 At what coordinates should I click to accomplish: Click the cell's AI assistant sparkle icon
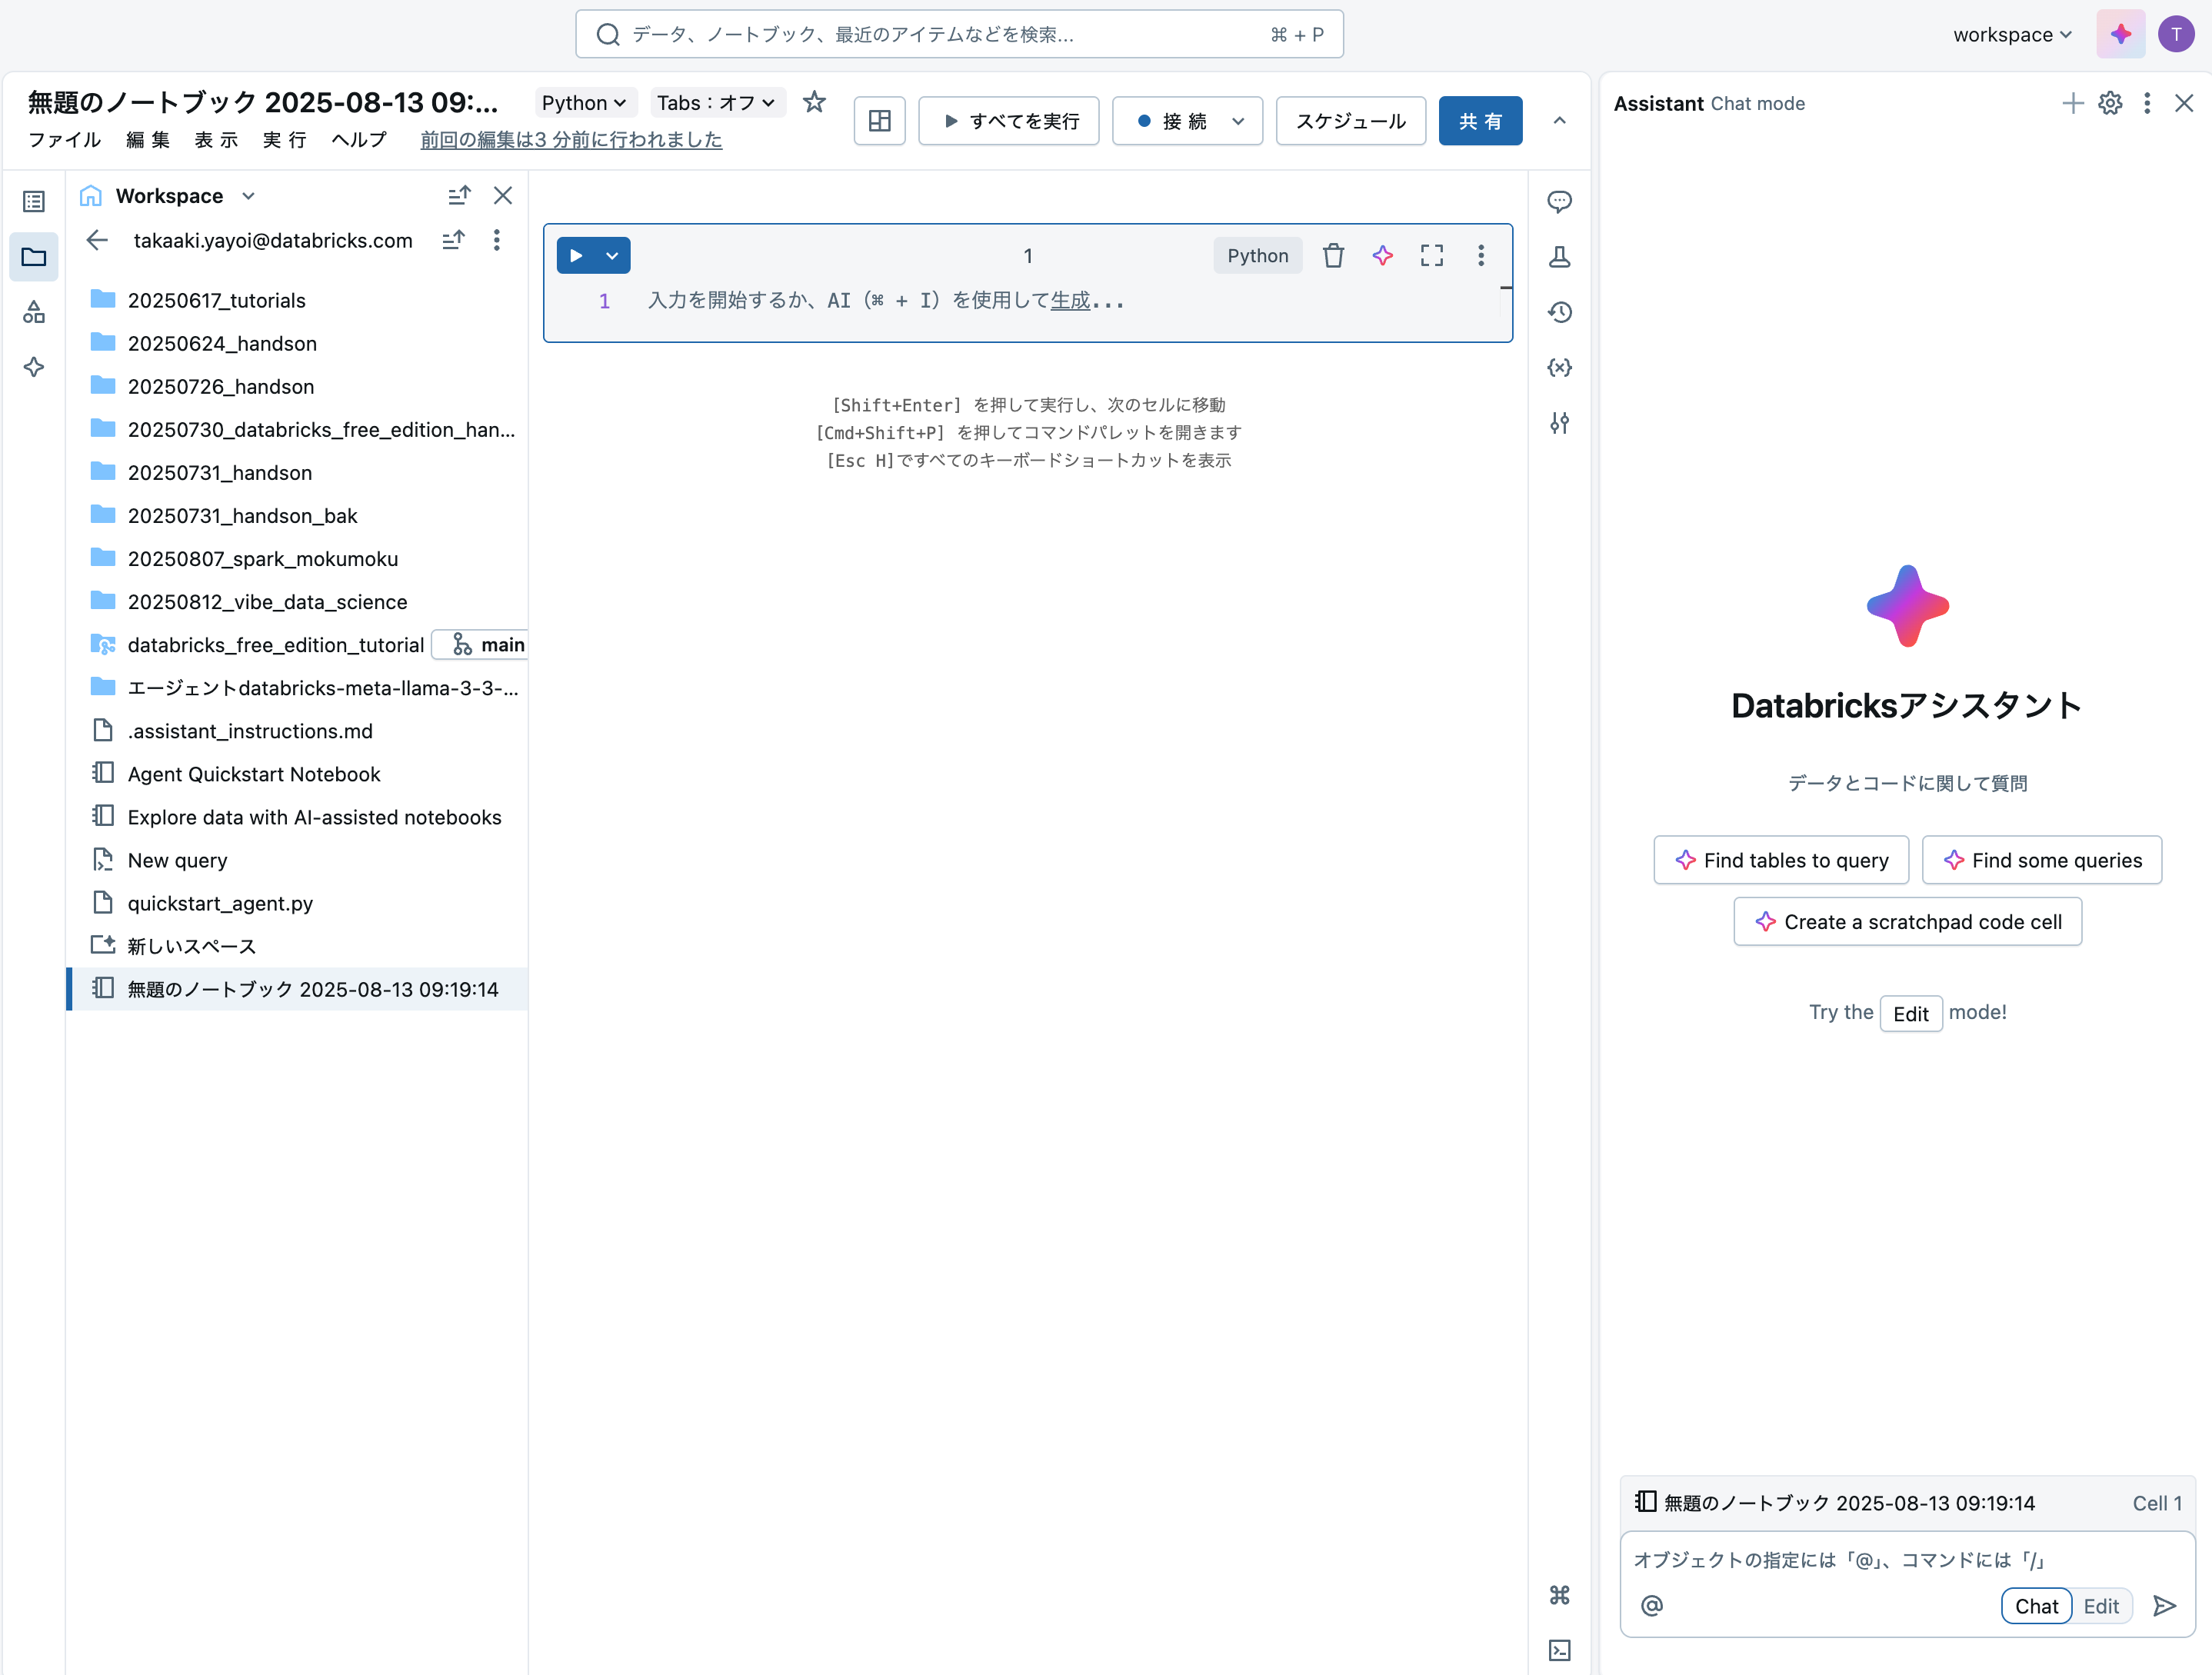tap(1382, 256)
